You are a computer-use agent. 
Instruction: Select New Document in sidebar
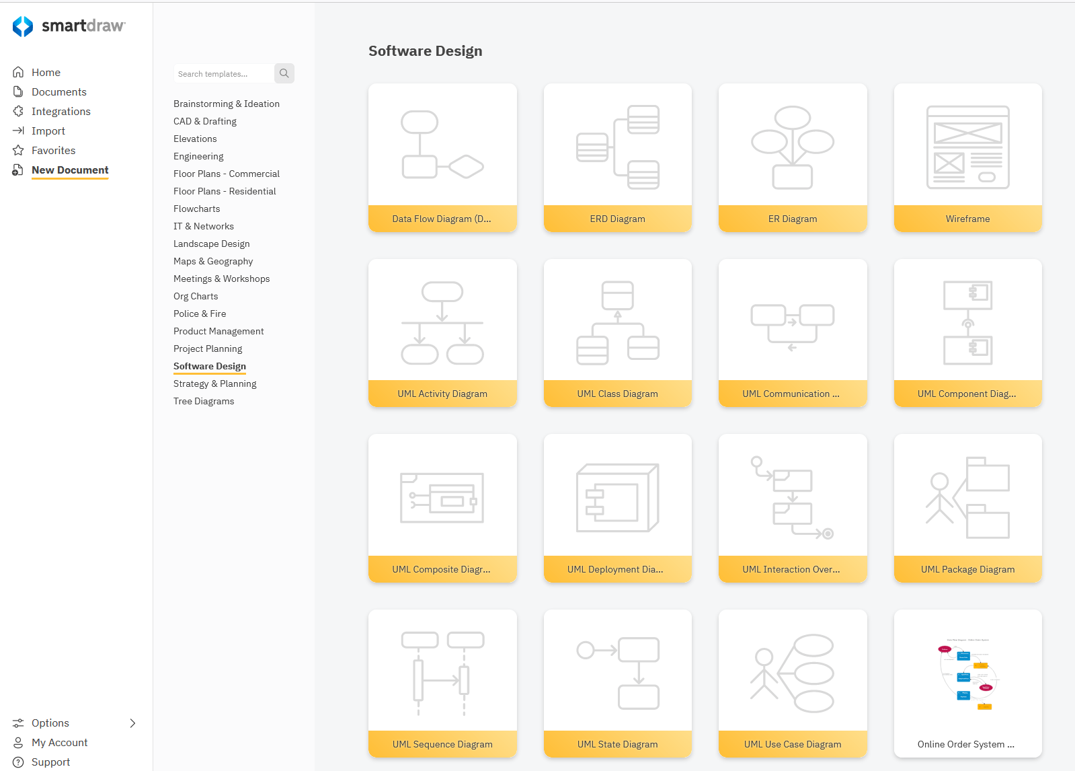point(70,170)
